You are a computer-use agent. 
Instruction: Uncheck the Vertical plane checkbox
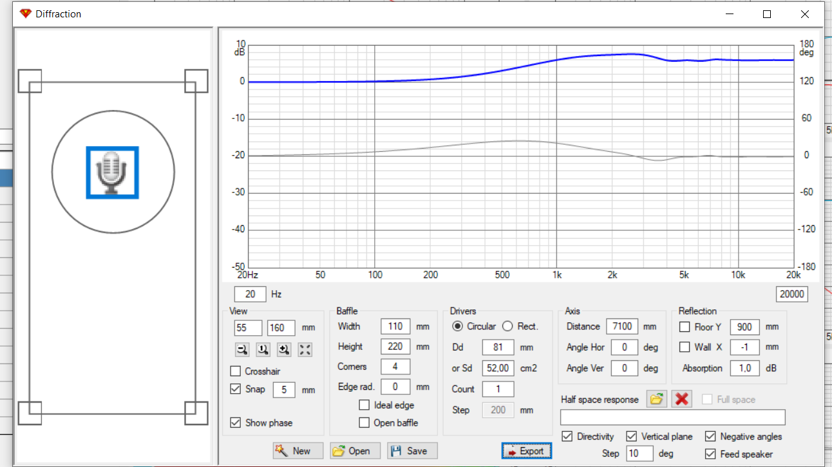point(632,436)
